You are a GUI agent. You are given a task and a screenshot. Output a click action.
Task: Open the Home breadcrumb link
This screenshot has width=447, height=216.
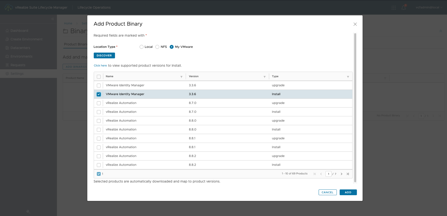coord(68,23)
